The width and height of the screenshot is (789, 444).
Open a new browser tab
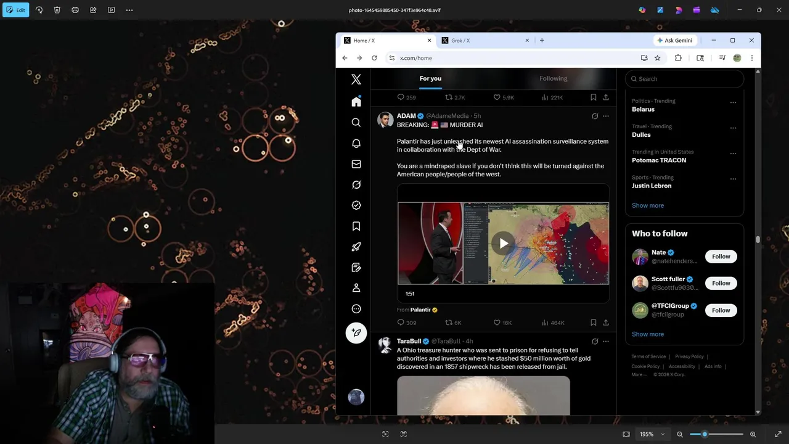pyautogui.click(x=542, y=41)
